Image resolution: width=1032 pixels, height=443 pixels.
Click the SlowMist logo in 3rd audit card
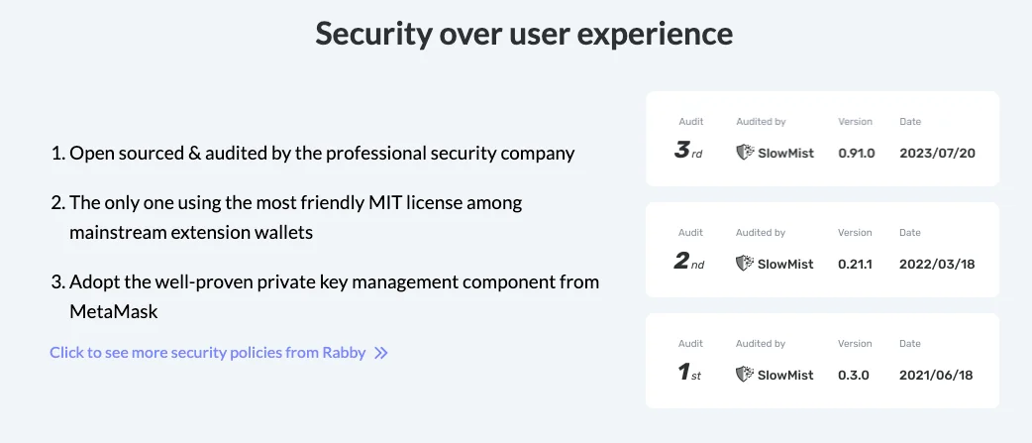tap(774, 153)
